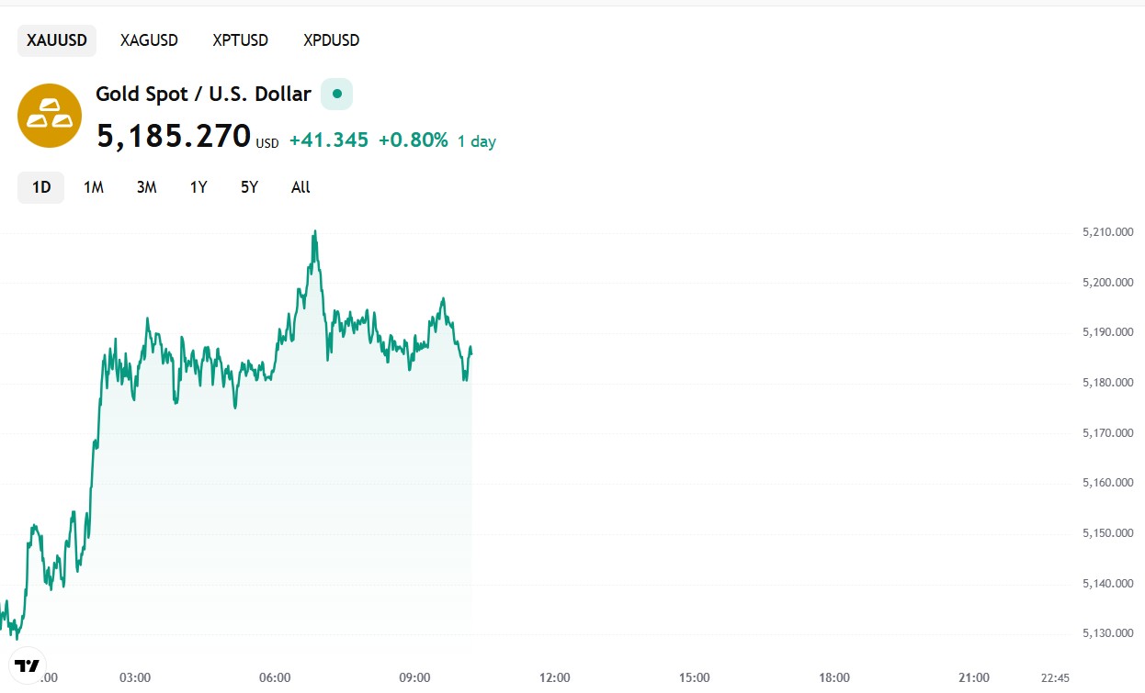Click the Gold Spot / U.S. Dollar title
Viewport: 1145px width, 693px height.
pos(202,94)
